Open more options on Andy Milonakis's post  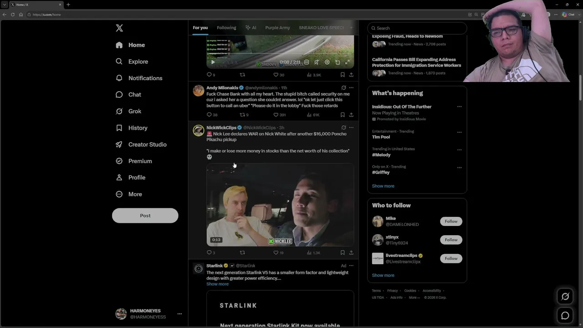[x=351, y=87]
